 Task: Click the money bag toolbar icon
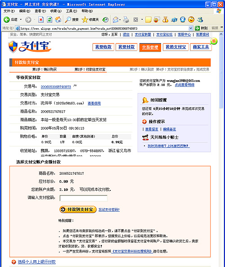[x=165, y=20]
